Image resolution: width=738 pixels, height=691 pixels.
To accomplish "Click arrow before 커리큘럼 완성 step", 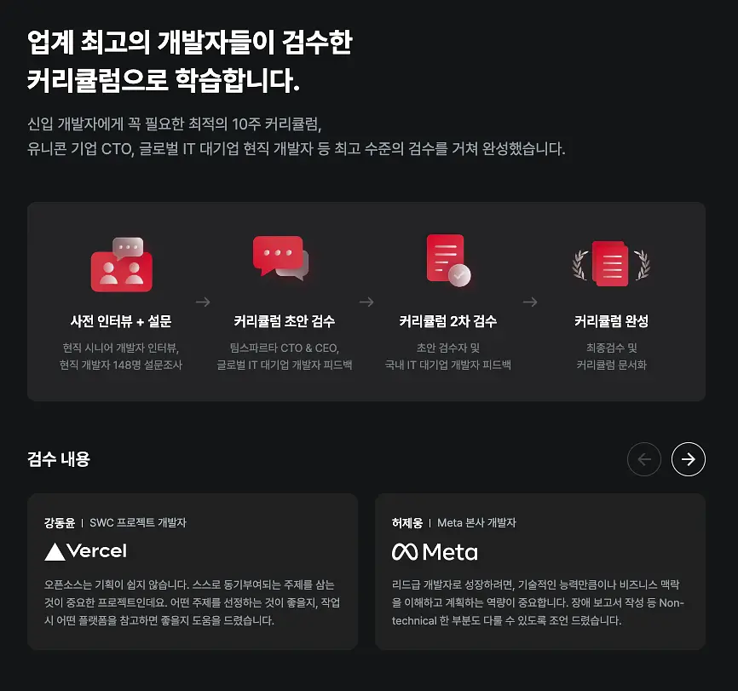I will [x=530, y=302].
